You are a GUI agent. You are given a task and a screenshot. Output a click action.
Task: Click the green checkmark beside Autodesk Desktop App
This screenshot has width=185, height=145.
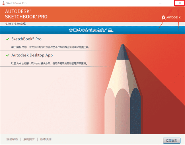tap(8, 55)
